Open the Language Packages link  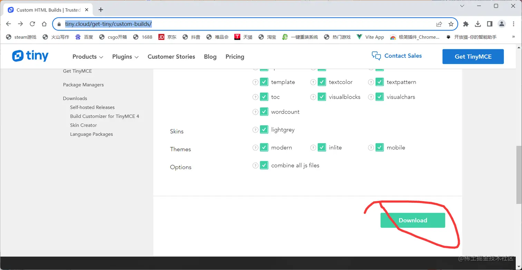(91, 134)
